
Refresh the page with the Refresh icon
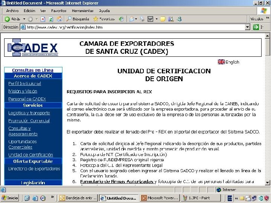tap(51, 19)
